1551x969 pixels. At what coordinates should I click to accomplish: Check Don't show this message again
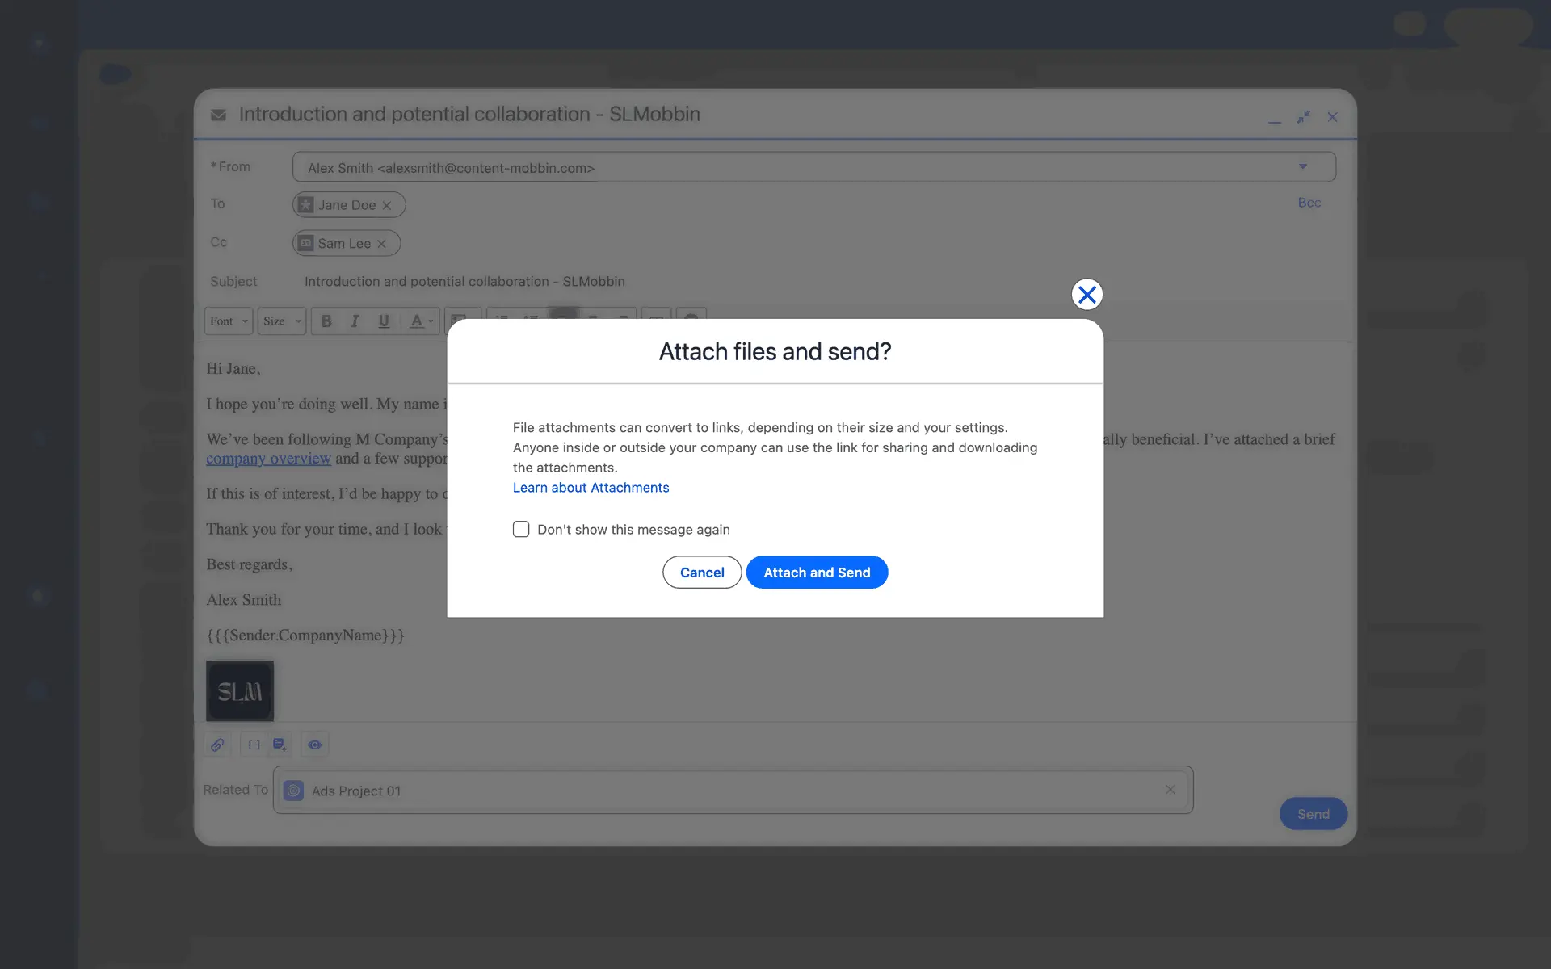[521, 529]
